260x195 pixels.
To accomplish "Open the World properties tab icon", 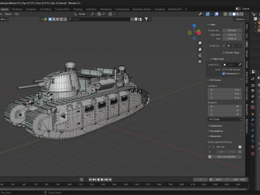I will click(253, 107).
